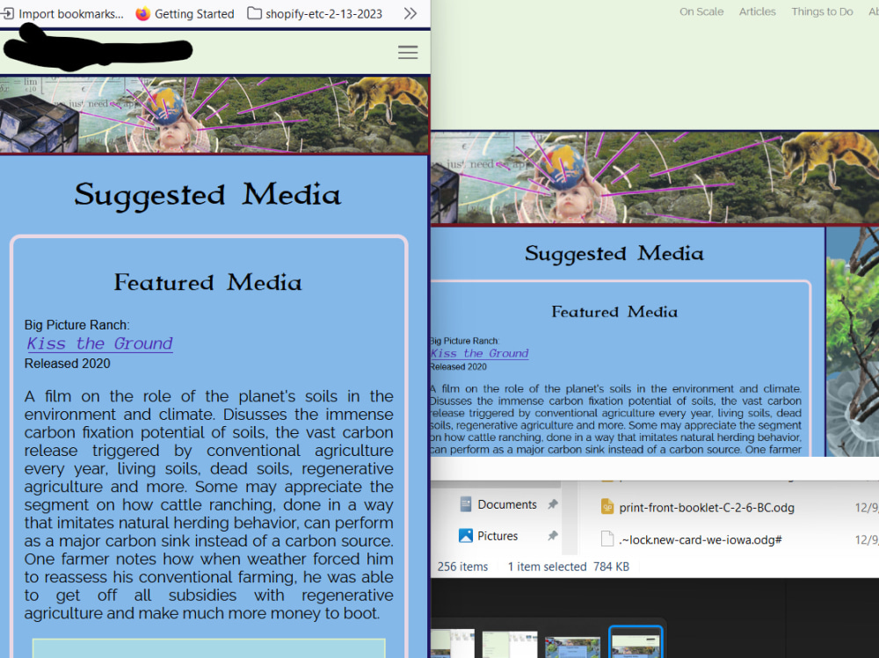Image resolution: width=879 pixels, height=658 pixels.
Task: Click the blank icon of .~lock.new-card-we-iowa.odg#
Action: coord(607,539)
